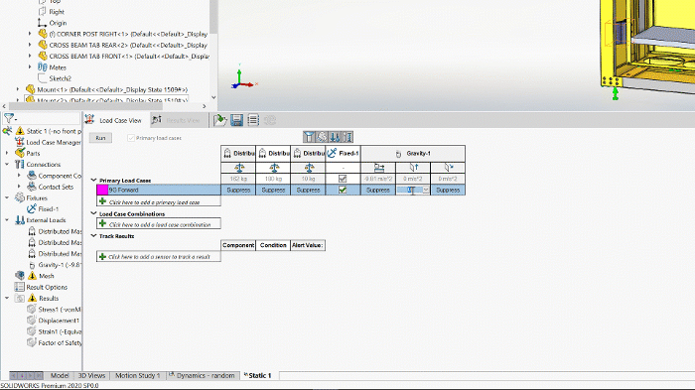Click the plus icon to add a primary load case
The height and width of the screenshot is (390, 695).
103,201
